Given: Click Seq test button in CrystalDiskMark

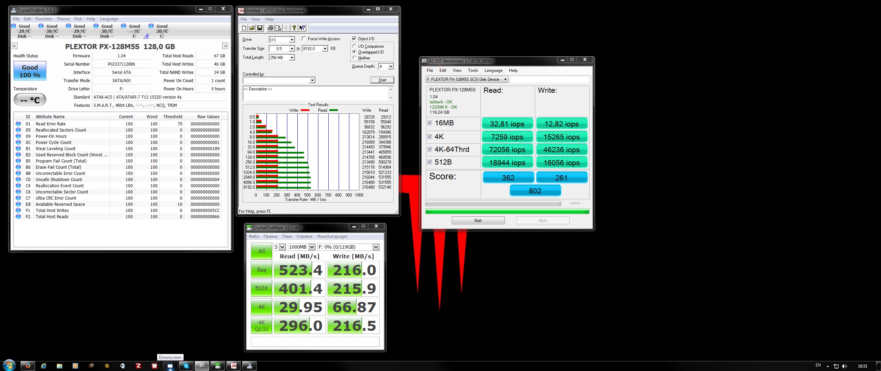Looking at the screenshot, I should pyautogui.click(x=262, y=270).
